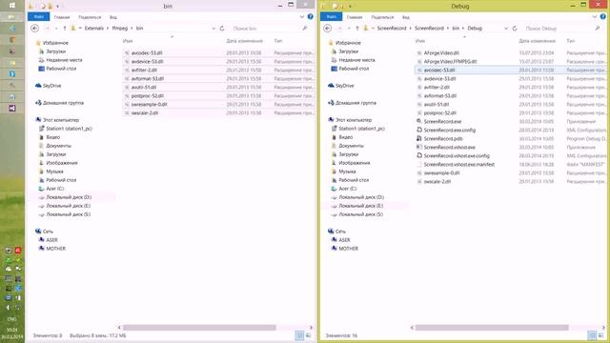Open MOTHER network computer in bin sidebar

tap(55, 249)
